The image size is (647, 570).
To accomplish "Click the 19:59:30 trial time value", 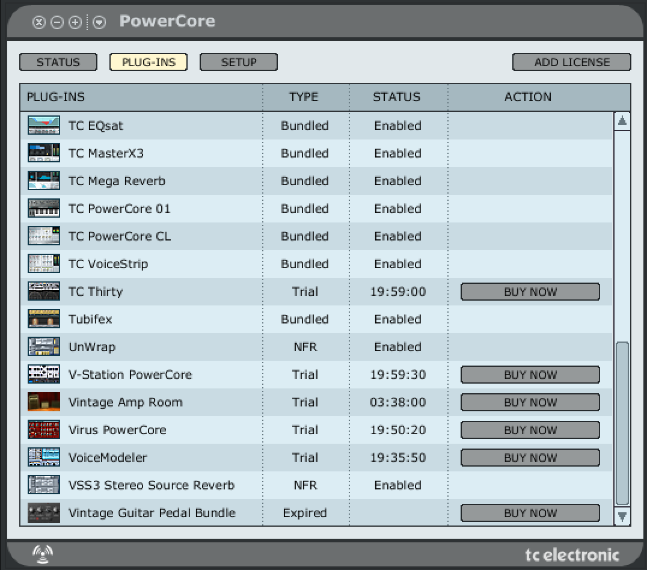I will click(x=398, y=375).
